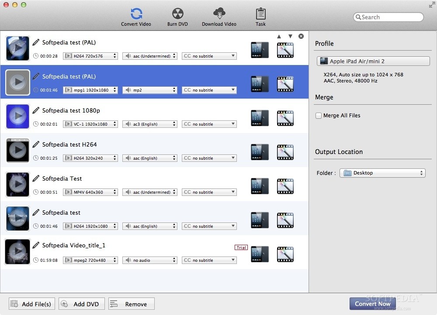The height and width of the screenshot is (315, 437).
Task: Click the edit pencil beside Softpedia Test
Action: 36,178
